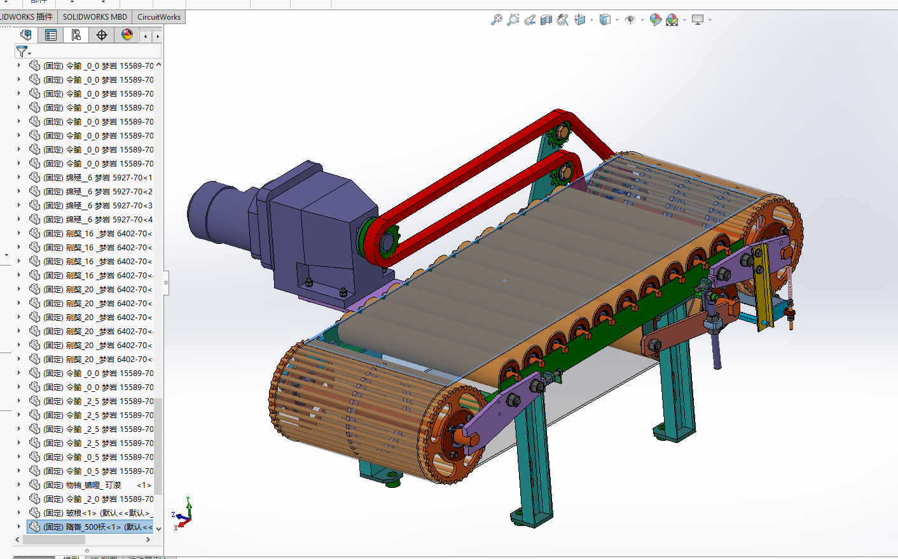Open the DisplayManager color sphere tab
The height and width of the screenshot is (559, 898).
tap(127, 35)
